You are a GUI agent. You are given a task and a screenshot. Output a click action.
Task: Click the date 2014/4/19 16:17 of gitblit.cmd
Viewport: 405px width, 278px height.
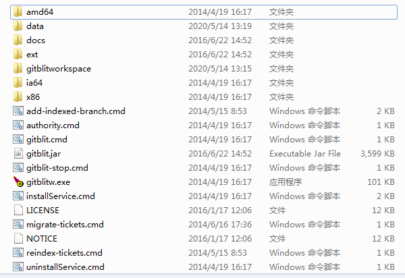[220, 140]
